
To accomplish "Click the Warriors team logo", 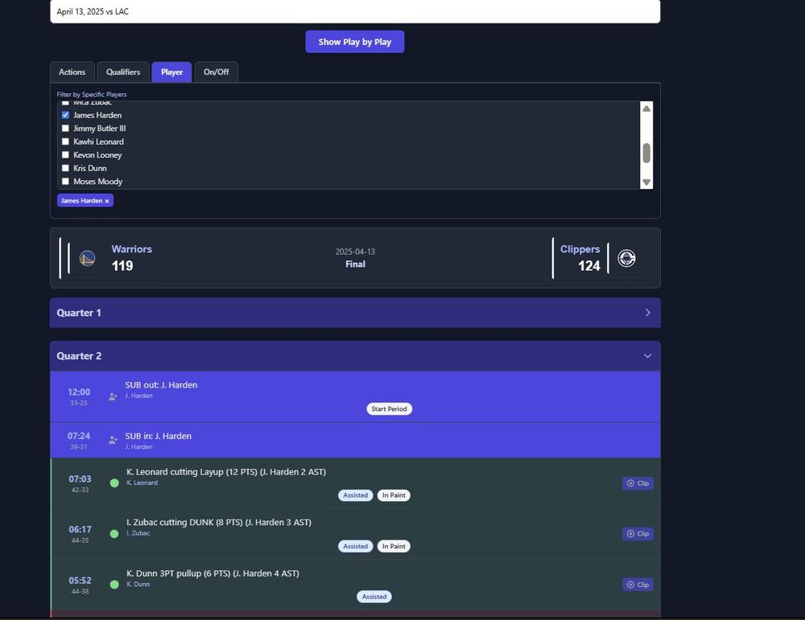I will point(87,258).
